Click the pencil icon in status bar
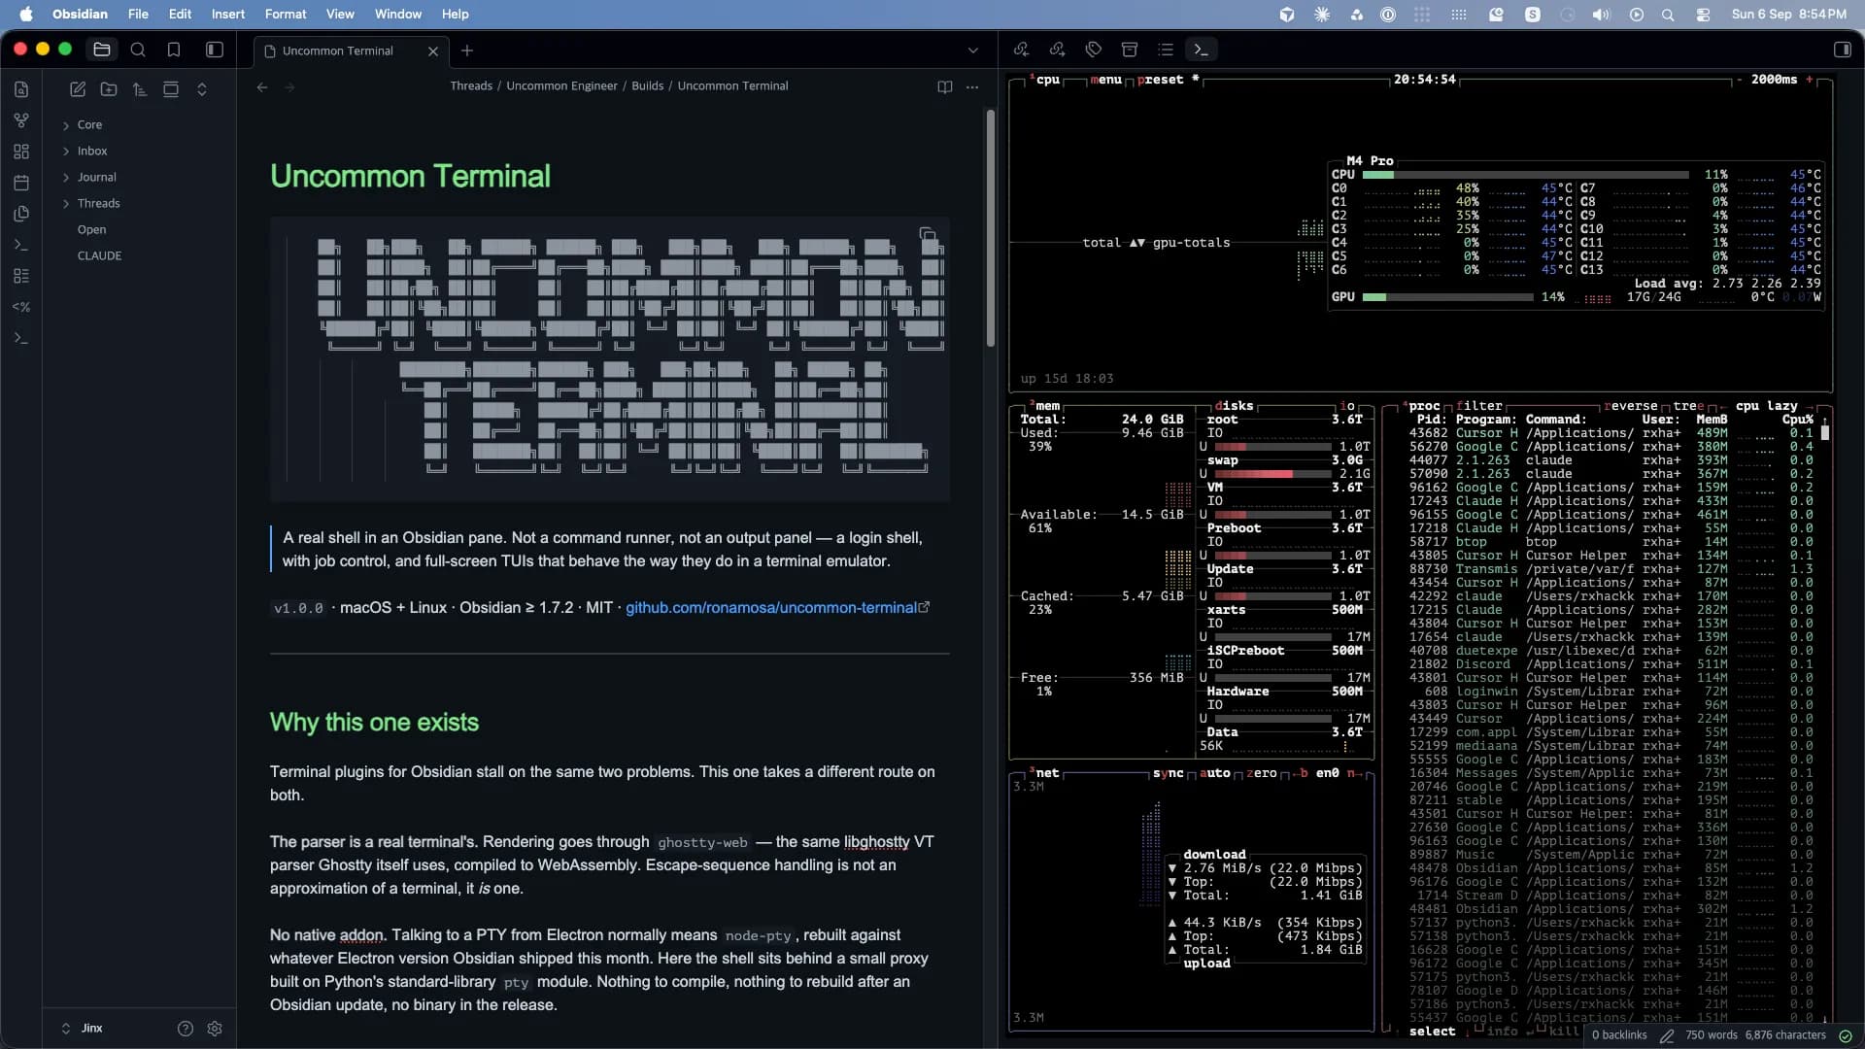The width and height of the screenshot is (1865, 1049). pos(1667,1035)
